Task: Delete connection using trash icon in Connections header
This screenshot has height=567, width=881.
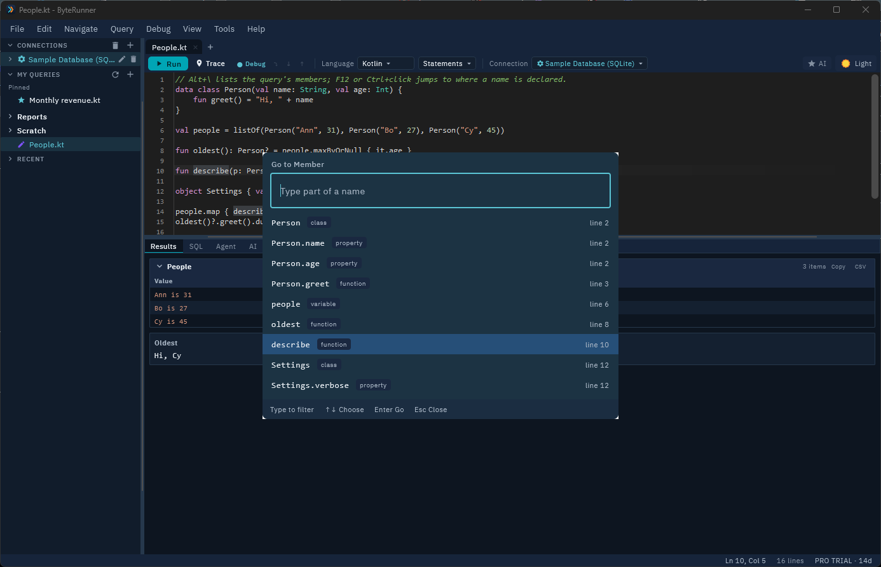Action: [x=115, y=45]
